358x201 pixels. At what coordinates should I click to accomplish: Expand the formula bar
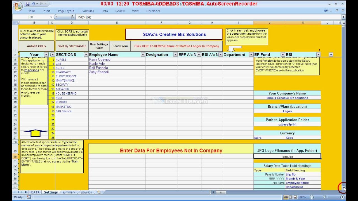tap(344, 17)
